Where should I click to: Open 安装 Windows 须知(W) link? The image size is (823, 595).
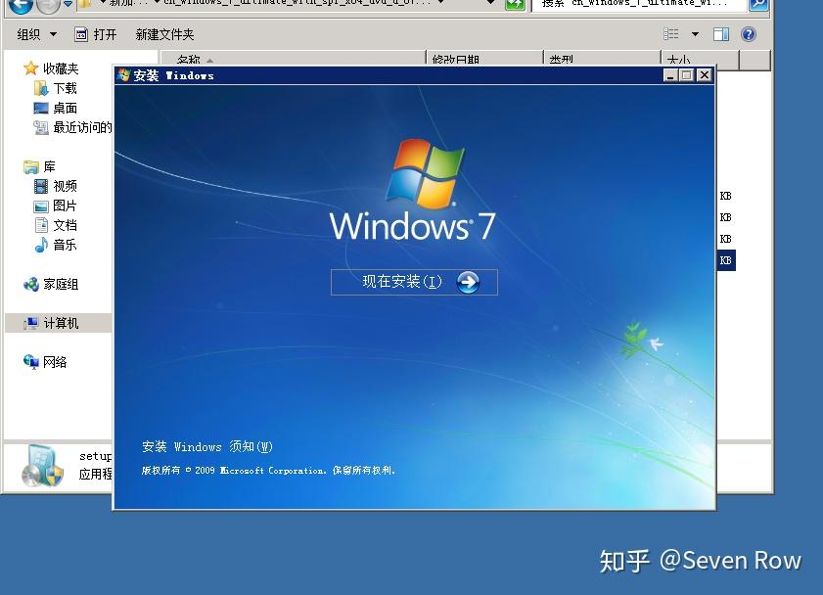click(207, 446)
